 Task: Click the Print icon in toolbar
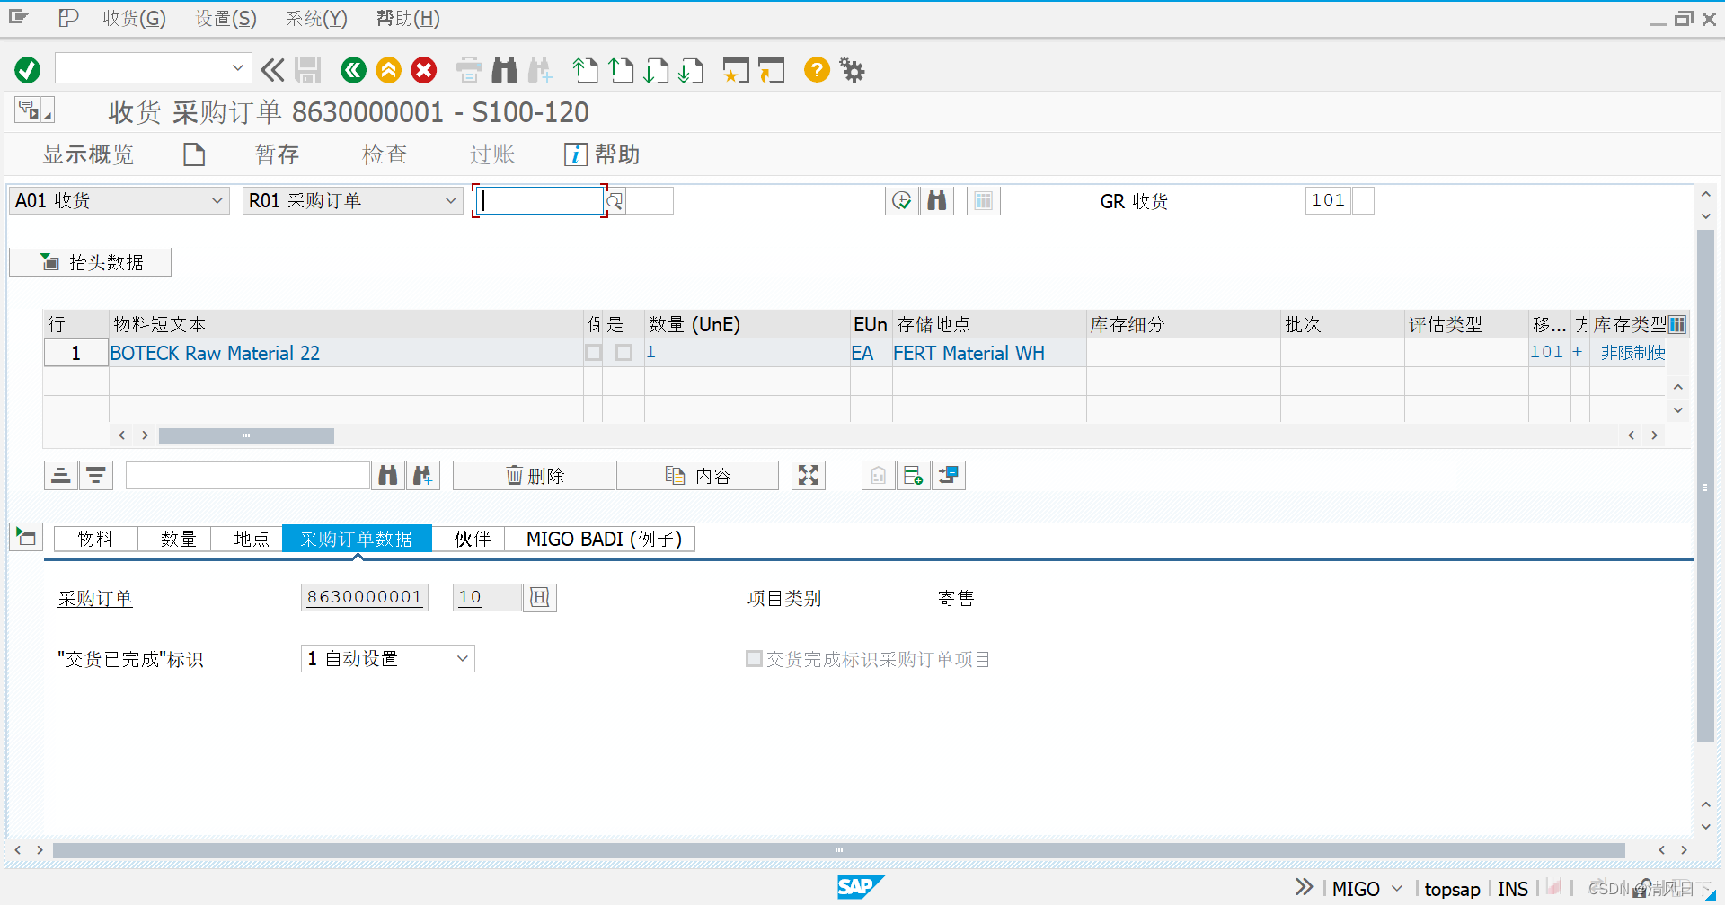point(469,70)
